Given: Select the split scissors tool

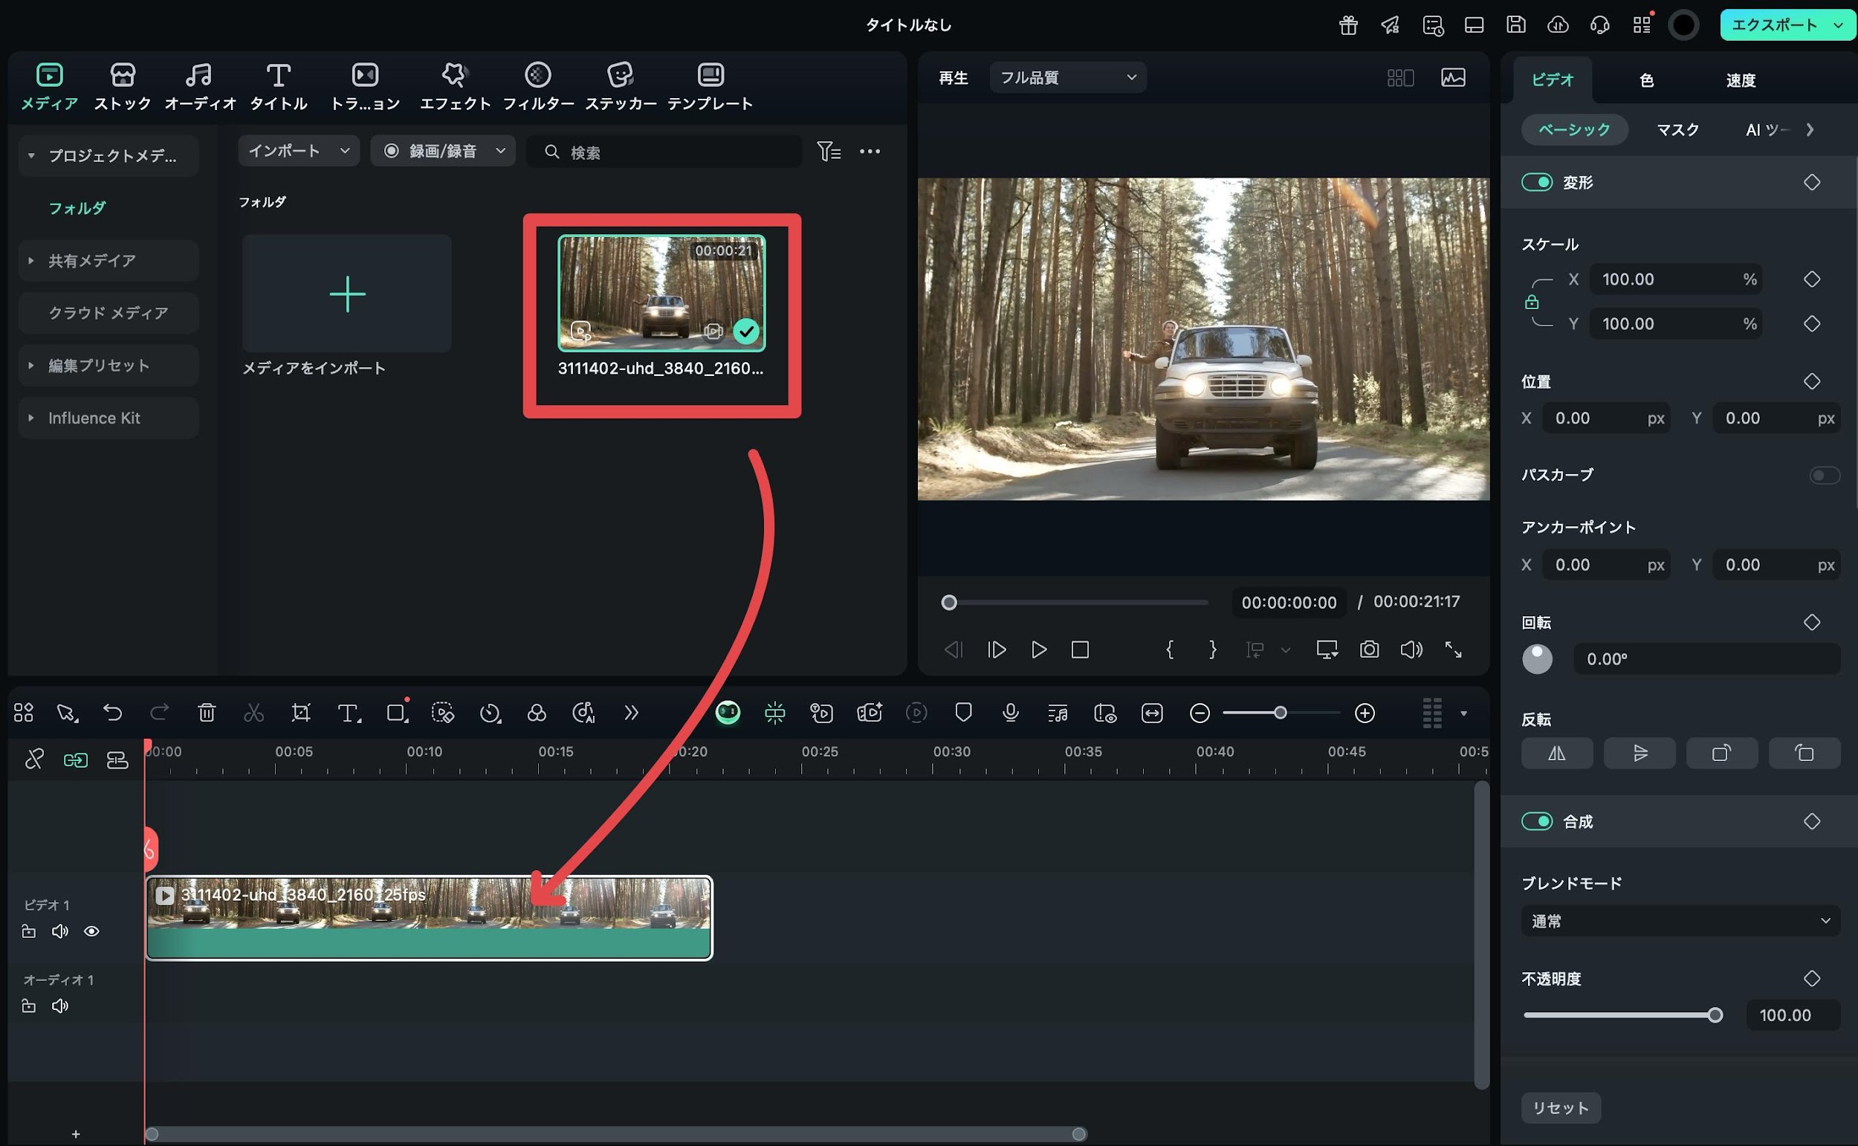Looking at the screenshot, I should (253, 713).
